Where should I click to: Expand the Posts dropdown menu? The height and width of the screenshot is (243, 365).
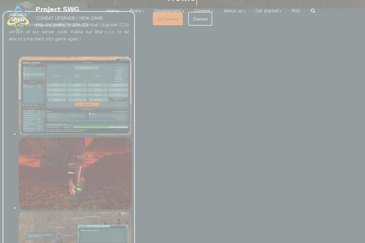[137, 11]
